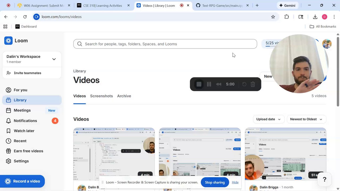Open Chrome profile D avatar
The height and width of the screenshot is (191, 340).
[x=325, y=17]
